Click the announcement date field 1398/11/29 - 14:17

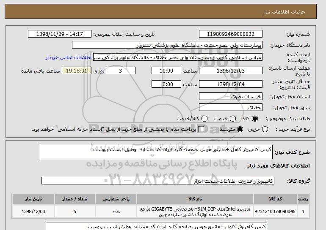coord(60,34)
